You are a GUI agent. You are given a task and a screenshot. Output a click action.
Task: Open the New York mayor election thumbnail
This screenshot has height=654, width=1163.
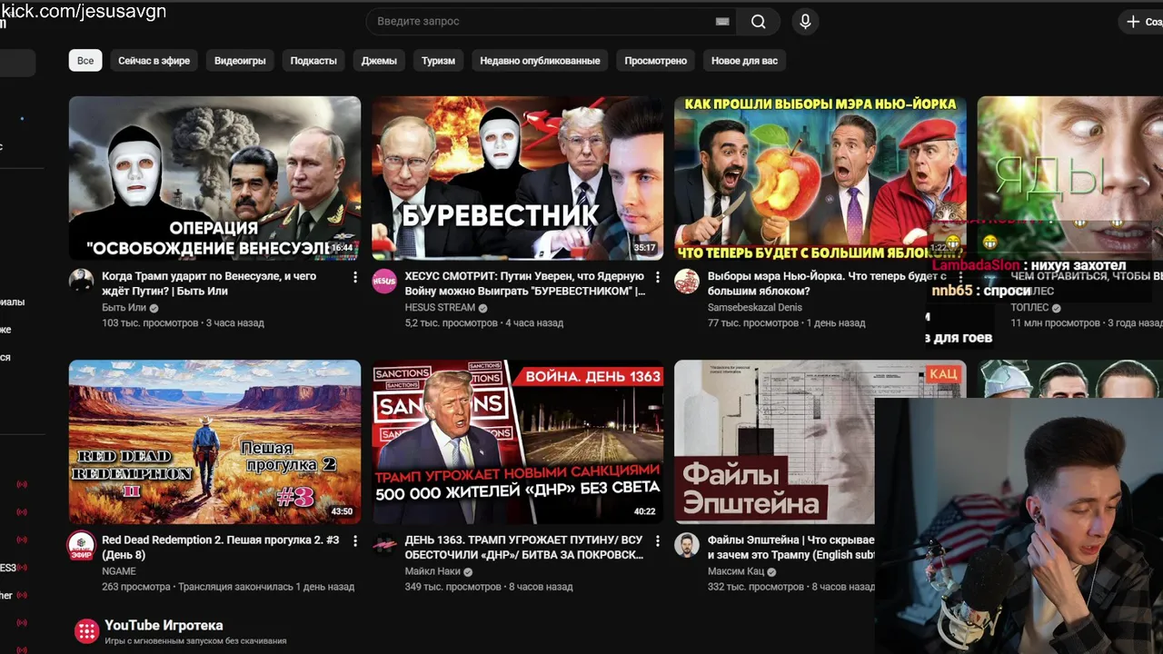(820, 178)
